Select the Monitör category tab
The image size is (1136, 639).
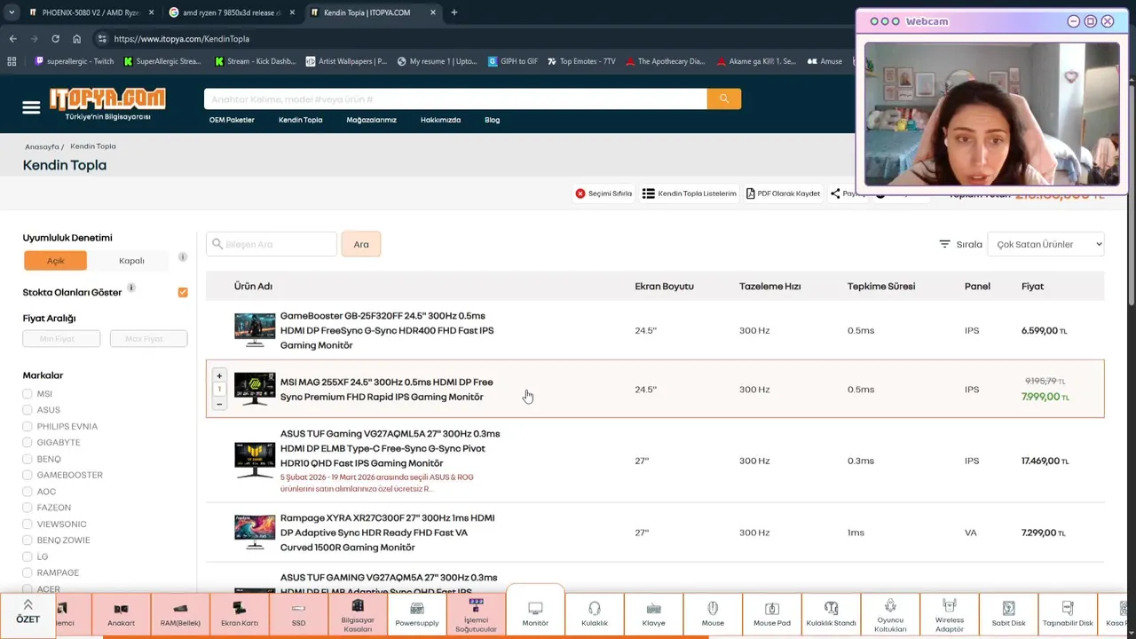(535, 612)
